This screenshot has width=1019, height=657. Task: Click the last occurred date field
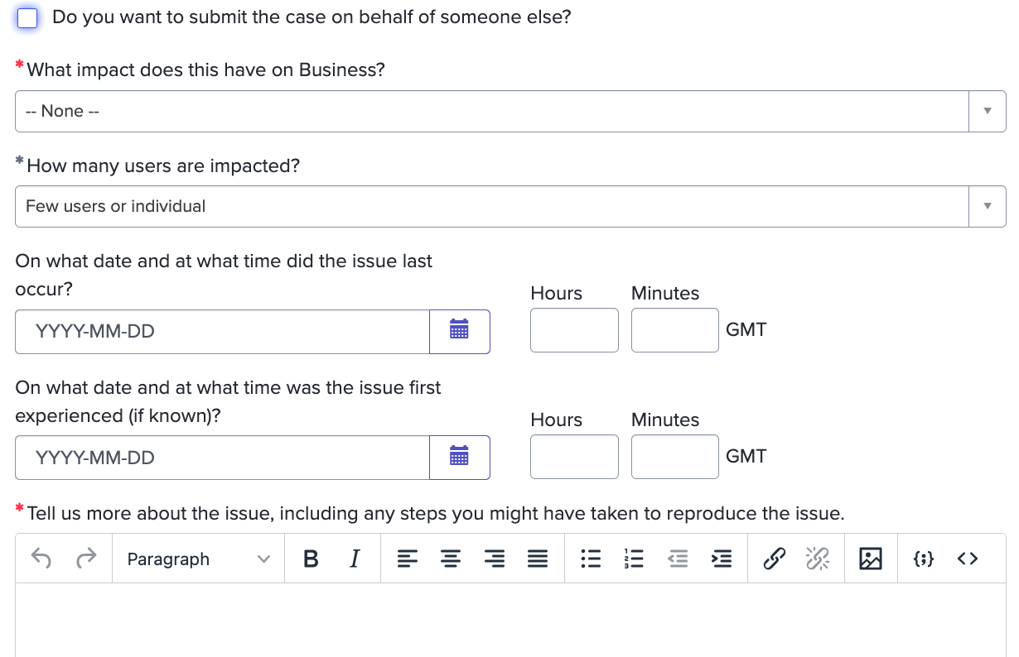point(222,331)
